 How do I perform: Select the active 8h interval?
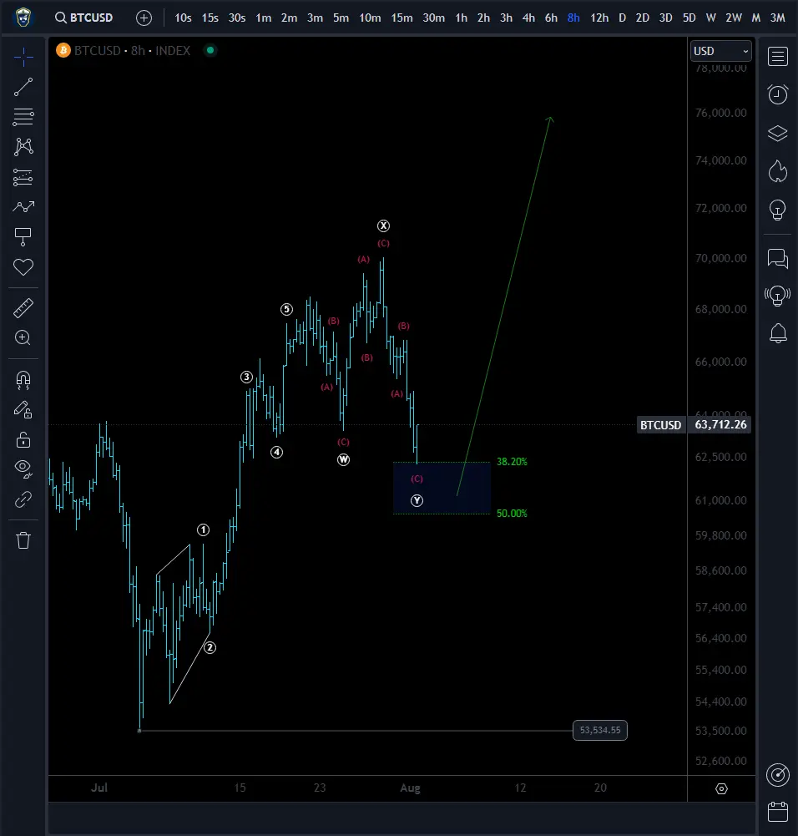(x=573, y=18)
